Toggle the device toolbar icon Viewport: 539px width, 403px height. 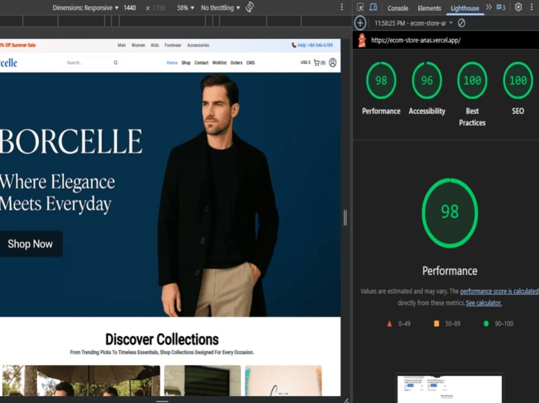(373, 7)
